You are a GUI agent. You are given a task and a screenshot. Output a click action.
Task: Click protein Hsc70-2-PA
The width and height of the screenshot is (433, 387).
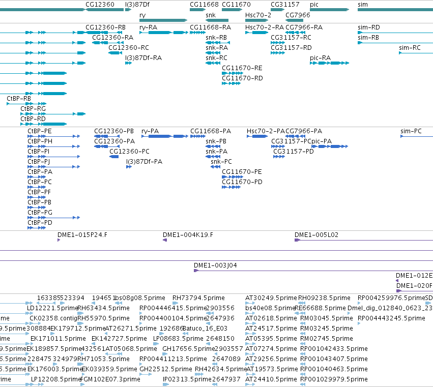266,131
